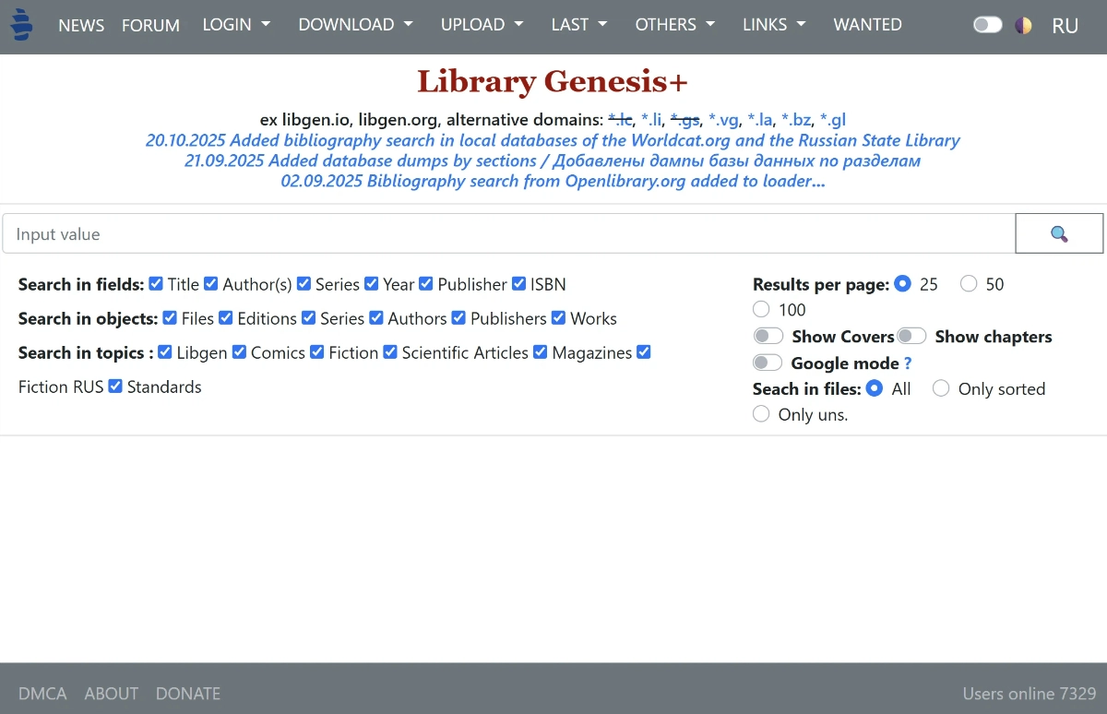Select 100 results per page

[x=761, y=309]
